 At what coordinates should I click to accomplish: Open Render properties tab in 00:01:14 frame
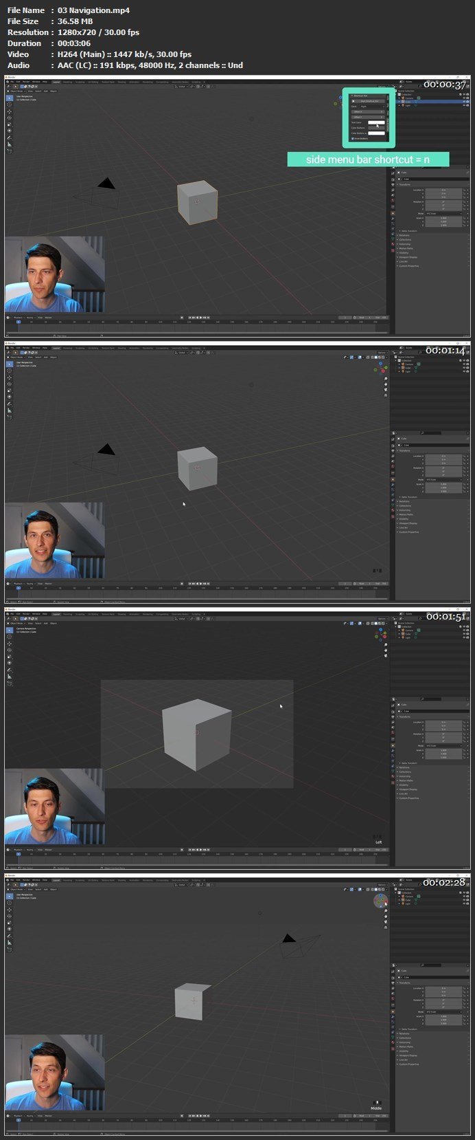tap(393, 446)
